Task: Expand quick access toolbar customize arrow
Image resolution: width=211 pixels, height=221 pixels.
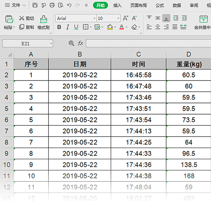Action: point(86,6)
